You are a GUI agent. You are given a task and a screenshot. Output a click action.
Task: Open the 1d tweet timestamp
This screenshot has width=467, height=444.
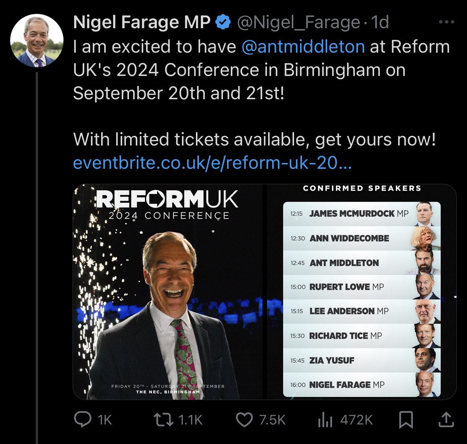(x=380, y=22)
